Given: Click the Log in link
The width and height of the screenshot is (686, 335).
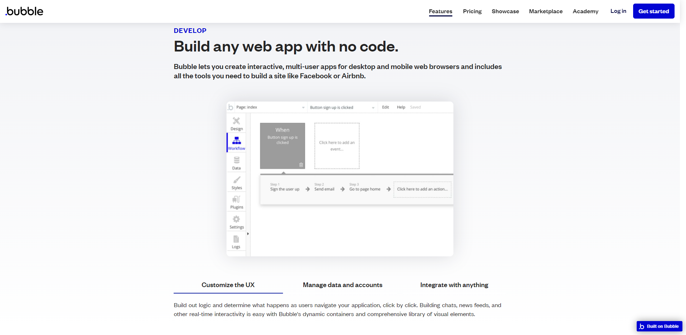Looking at the screenshot, I should point(618,11).
